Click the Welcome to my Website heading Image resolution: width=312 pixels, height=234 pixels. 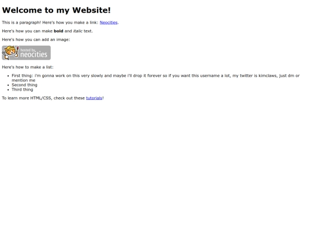[56, 10]
